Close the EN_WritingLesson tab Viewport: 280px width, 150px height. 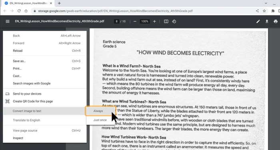click(51, 3)
